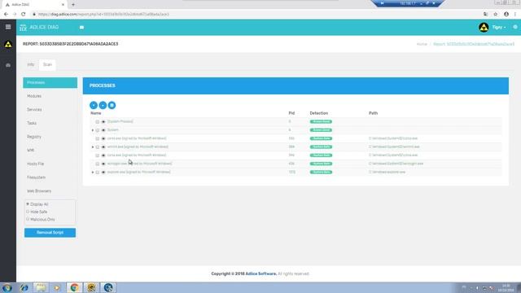Open the WMI section
521x293 pixels.
(50, 150)
